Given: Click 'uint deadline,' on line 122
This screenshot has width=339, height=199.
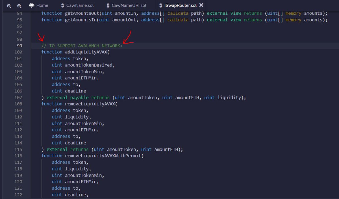Looking at the screenshot, I should point(70,195).
